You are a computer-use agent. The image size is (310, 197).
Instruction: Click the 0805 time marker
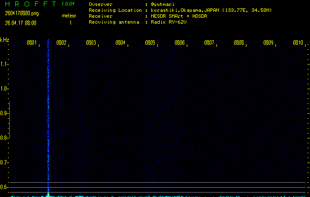(150, 43)
